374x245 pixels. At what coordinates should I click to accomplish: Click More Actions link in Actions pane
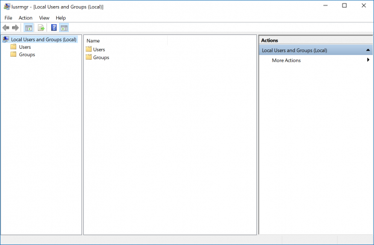286,60
